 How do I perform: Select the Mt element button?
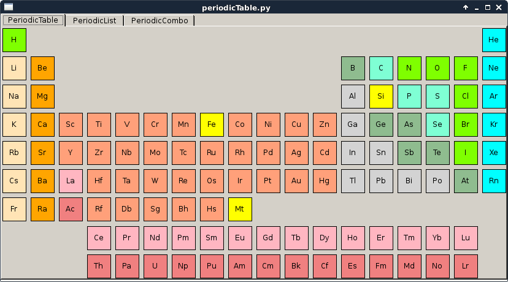click(240, 209)
